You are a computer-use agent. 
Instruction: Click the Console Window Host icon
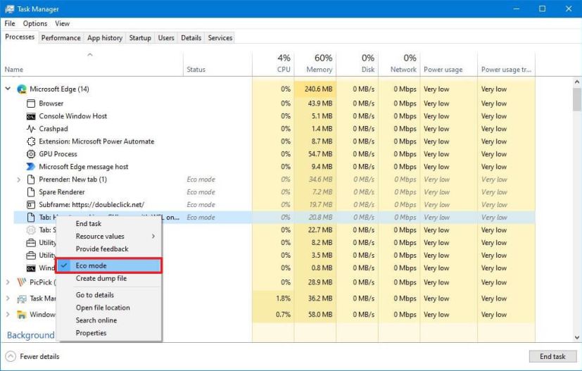(31, 116)
